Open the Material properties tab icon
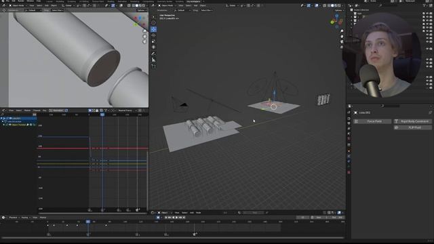 349,172
